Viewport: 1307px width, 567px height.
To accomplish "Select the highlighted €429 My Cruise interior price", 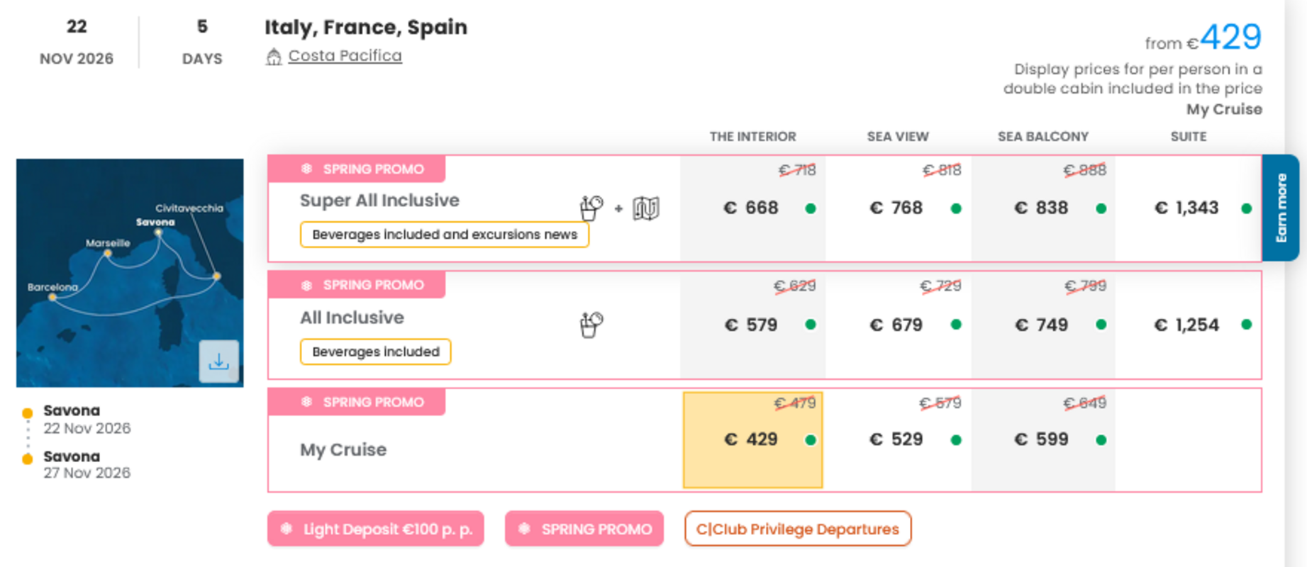I will click(751, 439).
